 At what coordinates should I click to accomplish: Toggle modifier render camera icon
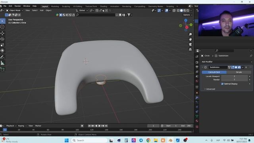tap(239, 67)
